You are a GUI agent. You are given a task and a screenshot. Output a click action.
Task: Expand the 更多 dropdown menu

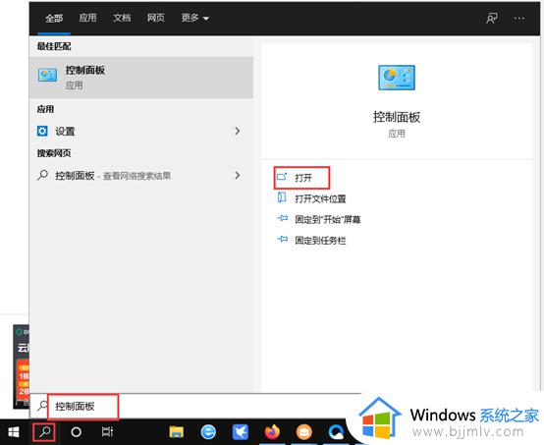point(194,18)
